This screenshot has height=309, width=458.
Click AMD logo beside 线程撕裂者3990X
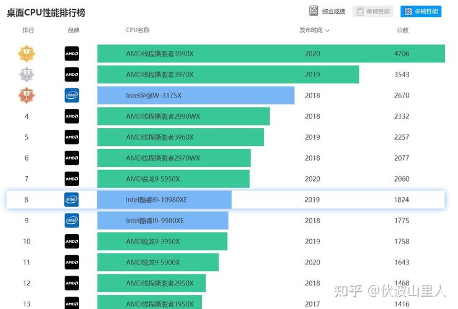click(72, 54)
